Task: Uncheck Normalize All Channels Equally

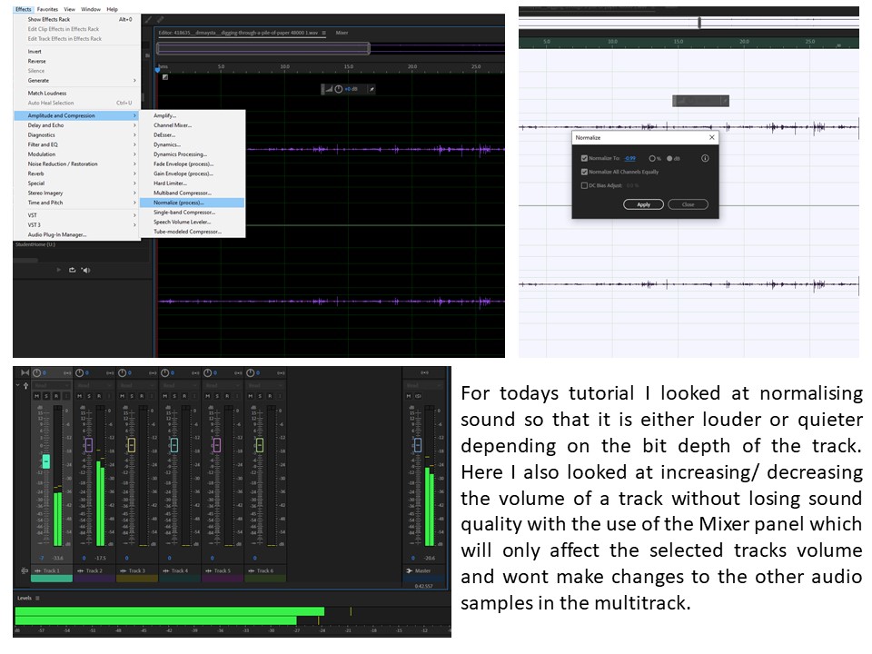Action: point(584,171)
